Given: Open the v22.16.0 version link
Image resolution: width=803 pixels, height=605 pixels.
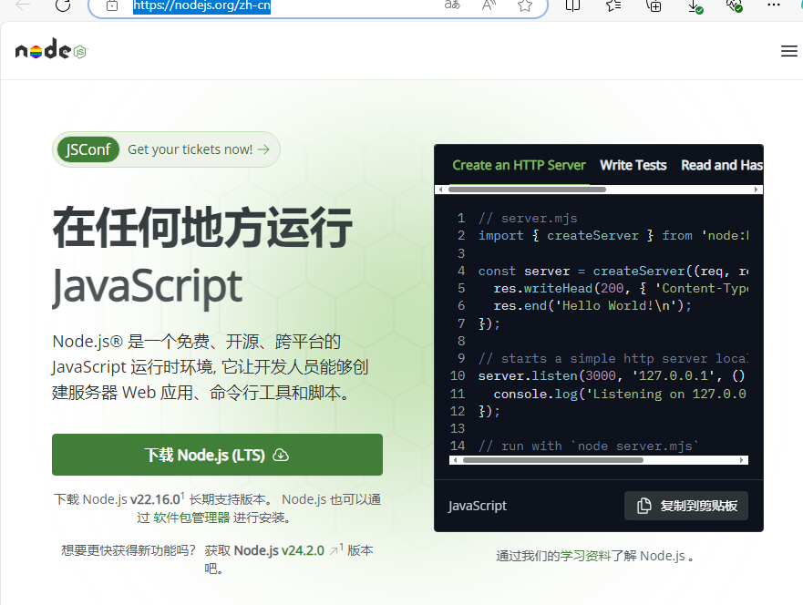Looking at the screenshot, I should [x=155, y=499].
